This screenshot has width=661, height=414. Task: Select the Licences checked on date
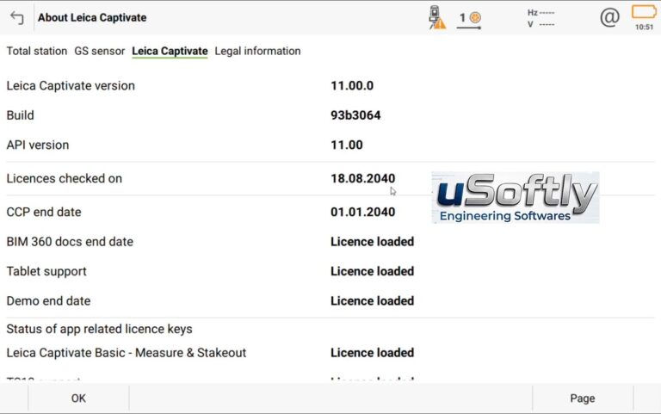click(x=362, y=178)
